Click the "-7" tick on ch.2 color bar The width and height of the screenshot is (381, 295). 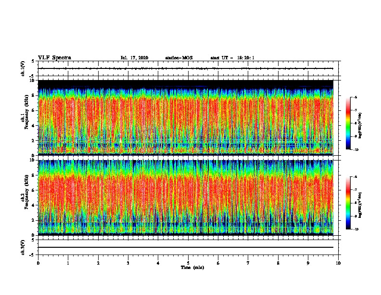click(355, 190)
